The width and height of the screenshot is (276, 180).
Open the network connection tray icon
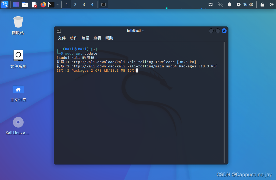(210, 4)
